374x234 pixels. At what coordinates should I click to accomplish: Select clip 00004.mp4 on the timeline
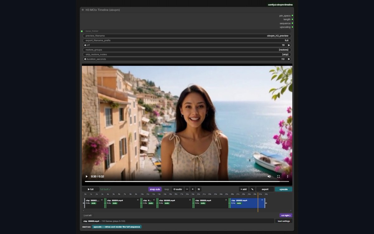click(x=122, y=203)
